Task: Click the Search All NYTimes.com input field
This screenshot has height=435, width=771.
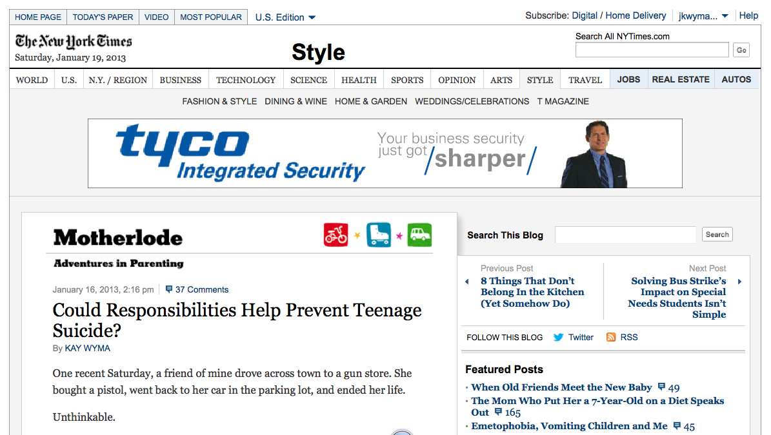Action: tap(652, 50)
